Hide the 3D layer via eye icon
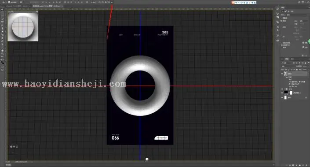 pos(282,74)
